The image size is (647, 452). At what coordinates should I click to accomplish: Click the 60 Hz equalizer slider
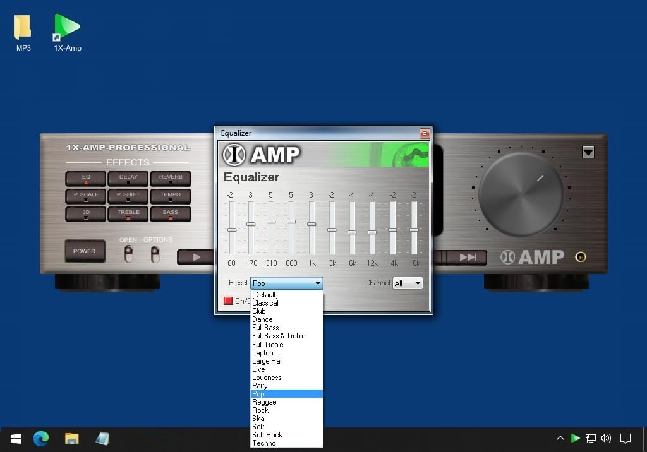click(x=232, y=230)
